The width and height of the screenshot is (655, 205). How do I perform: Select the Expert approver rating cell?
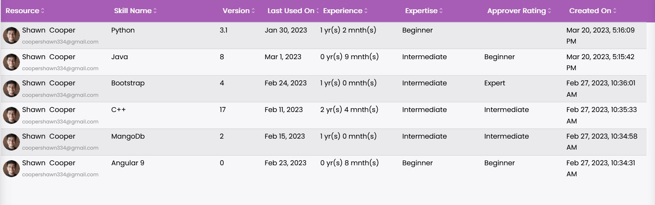point(495,83)
